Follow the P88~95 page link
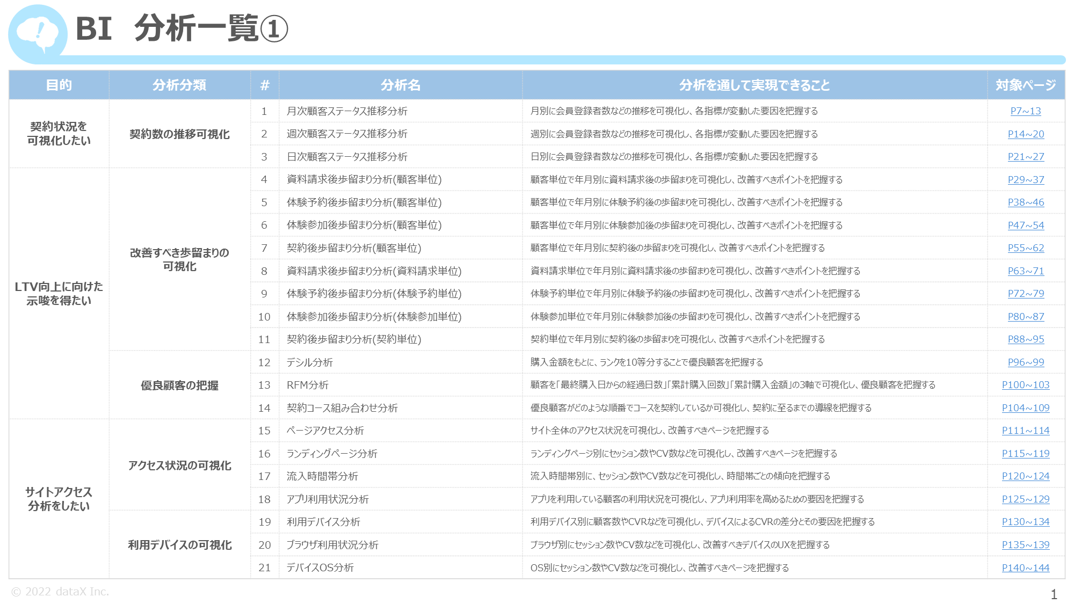 tap(1026, 339)
